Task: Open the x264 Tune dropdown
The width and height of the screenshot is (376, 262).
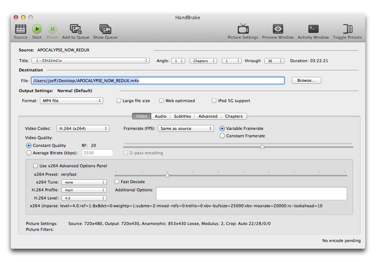Action: (84, 182)
